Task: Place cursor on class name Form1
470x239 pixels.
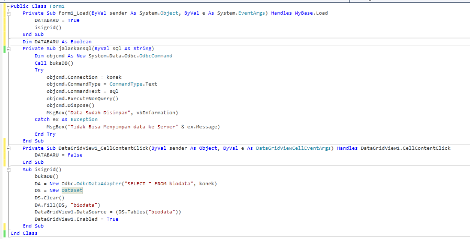Action: pos(57,6)
